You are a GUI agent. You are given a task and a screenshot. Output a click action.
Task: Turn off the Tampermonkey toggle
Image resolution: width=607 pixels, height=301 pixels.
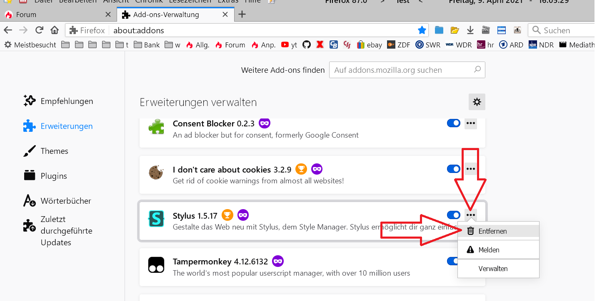[452, 261]
